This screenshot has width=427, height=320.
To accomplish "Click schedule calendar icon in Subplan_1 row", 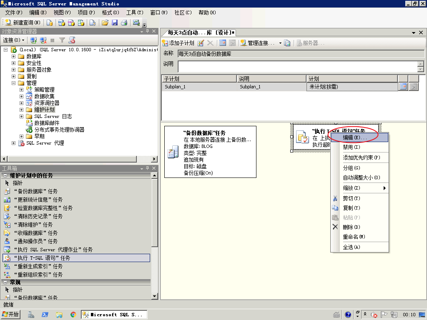I will click(403, 87).
